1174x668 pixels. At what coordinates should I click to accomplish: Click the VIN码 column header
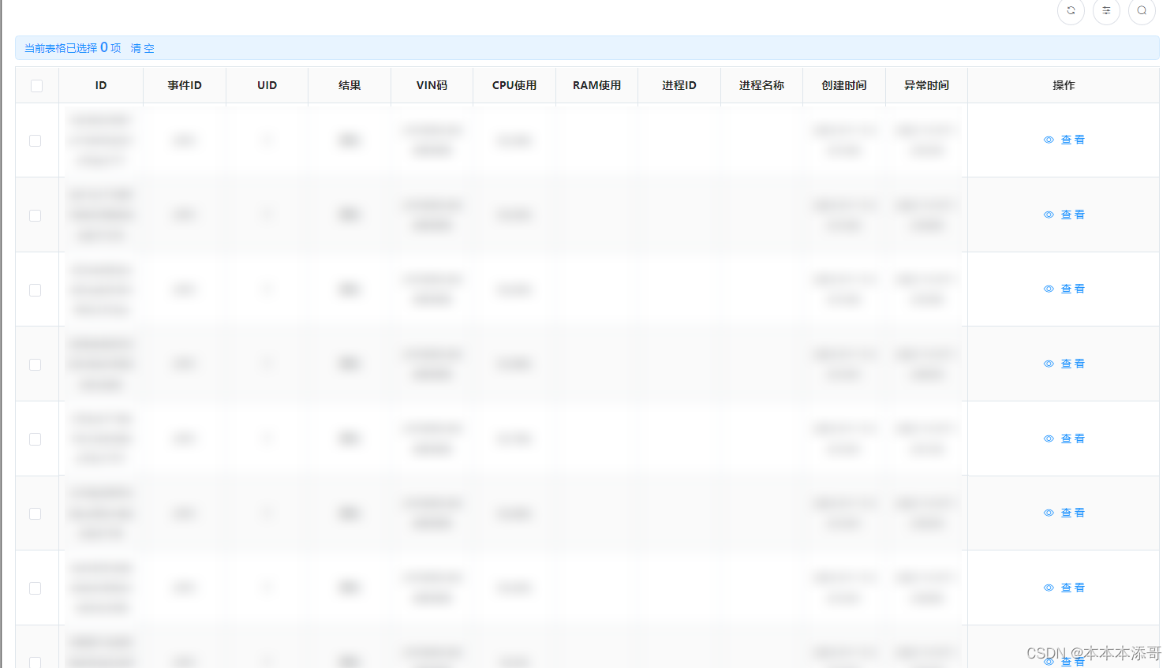pyautogui.click(x=432, y=85)
